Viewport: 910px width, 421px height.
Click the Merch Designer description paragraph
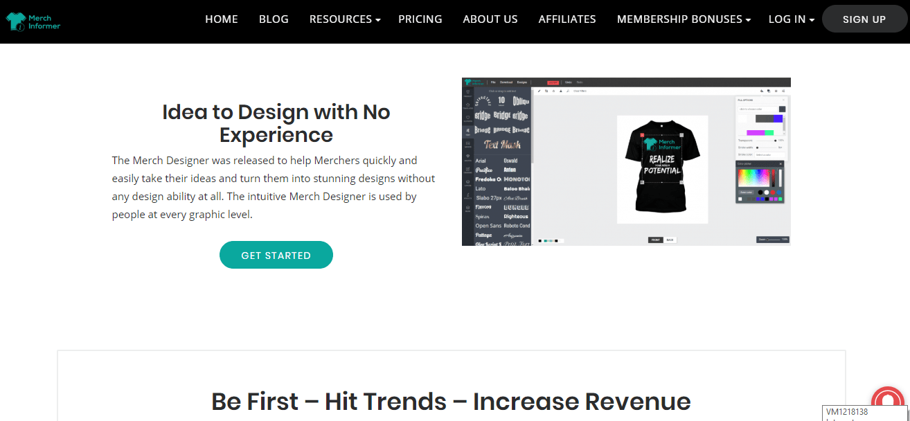click(x=274, y=188)
